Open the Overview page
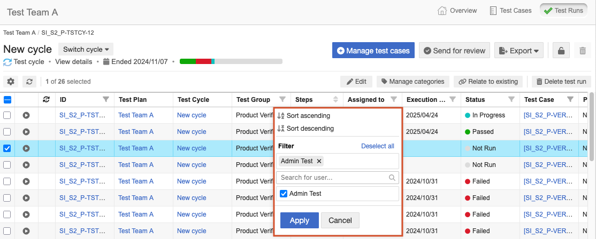 coord(457,11)
